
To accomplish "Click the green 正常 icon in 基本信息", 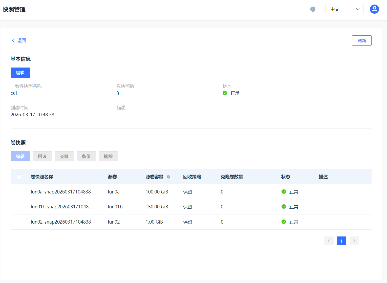I will pos(225,93).
